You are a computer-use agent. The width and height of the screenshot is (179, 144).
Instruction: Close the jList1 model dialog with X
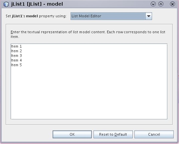[x=172, y=4]
